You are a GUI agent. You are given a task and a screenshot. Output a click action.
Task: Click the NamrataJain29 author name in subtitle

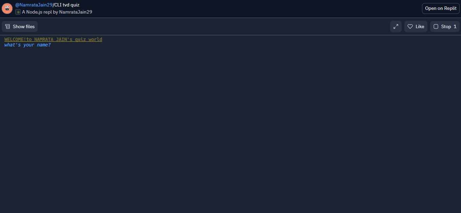click(x=76, y=12)
